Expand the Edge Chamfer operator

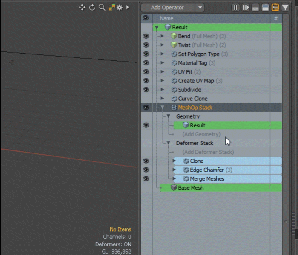(x=175, y=170)
